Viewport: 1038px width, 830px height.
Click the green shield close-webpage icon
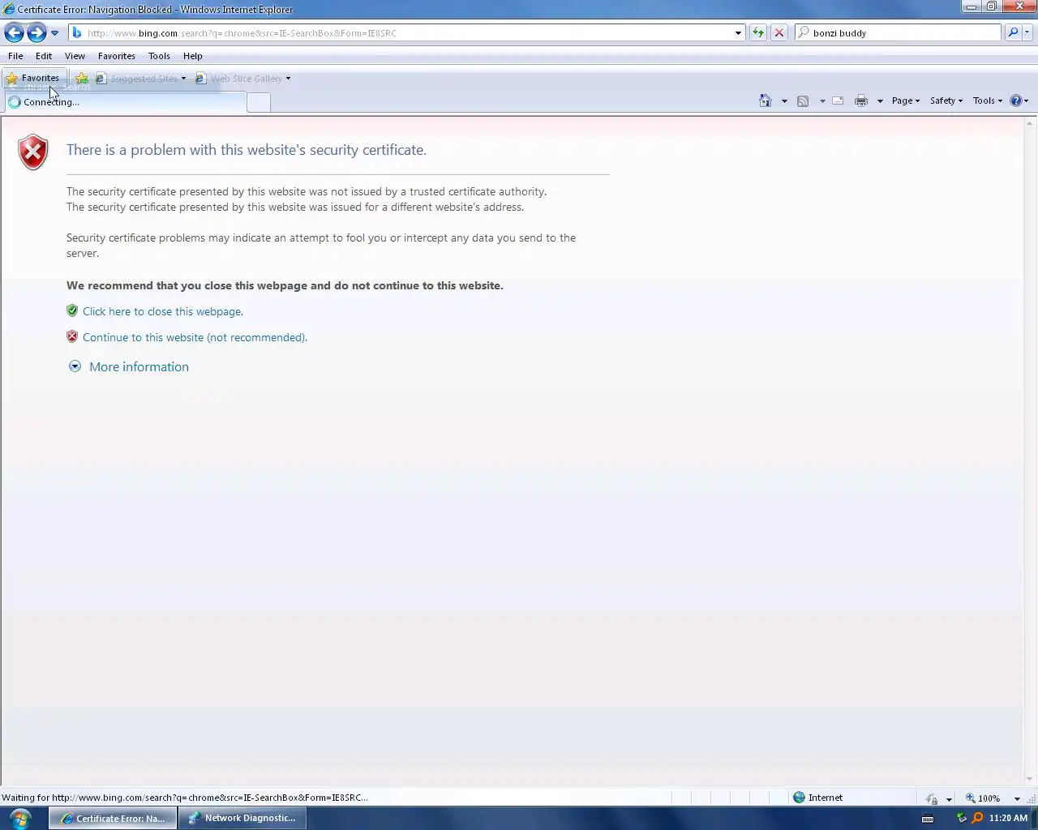[72, 310]
